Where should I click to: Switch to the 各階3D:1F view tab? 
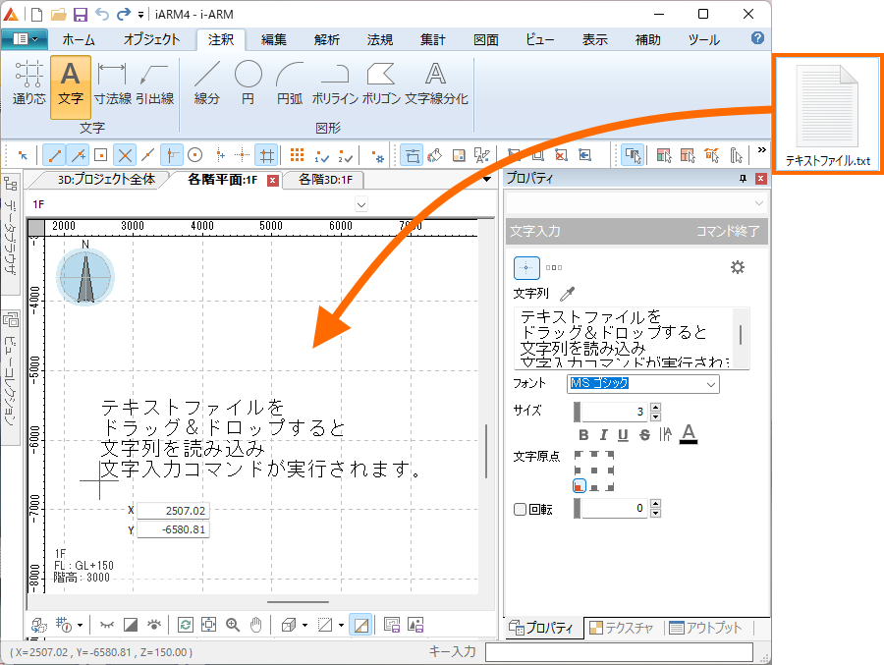click(325, 180)
